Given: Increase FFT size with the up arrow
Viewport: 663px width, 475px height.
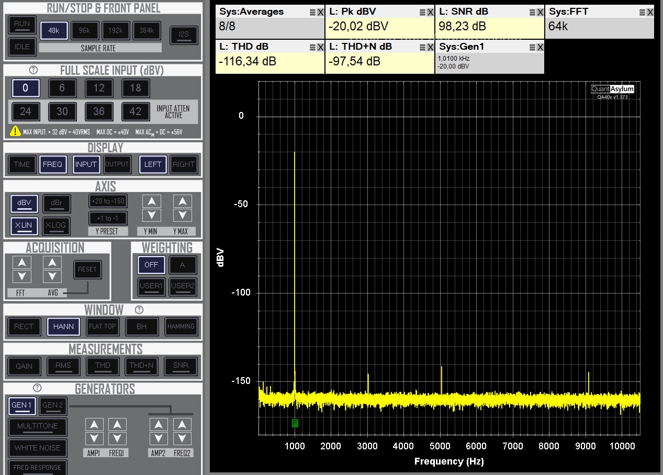Looking at the screenshot, I should 21,262.
